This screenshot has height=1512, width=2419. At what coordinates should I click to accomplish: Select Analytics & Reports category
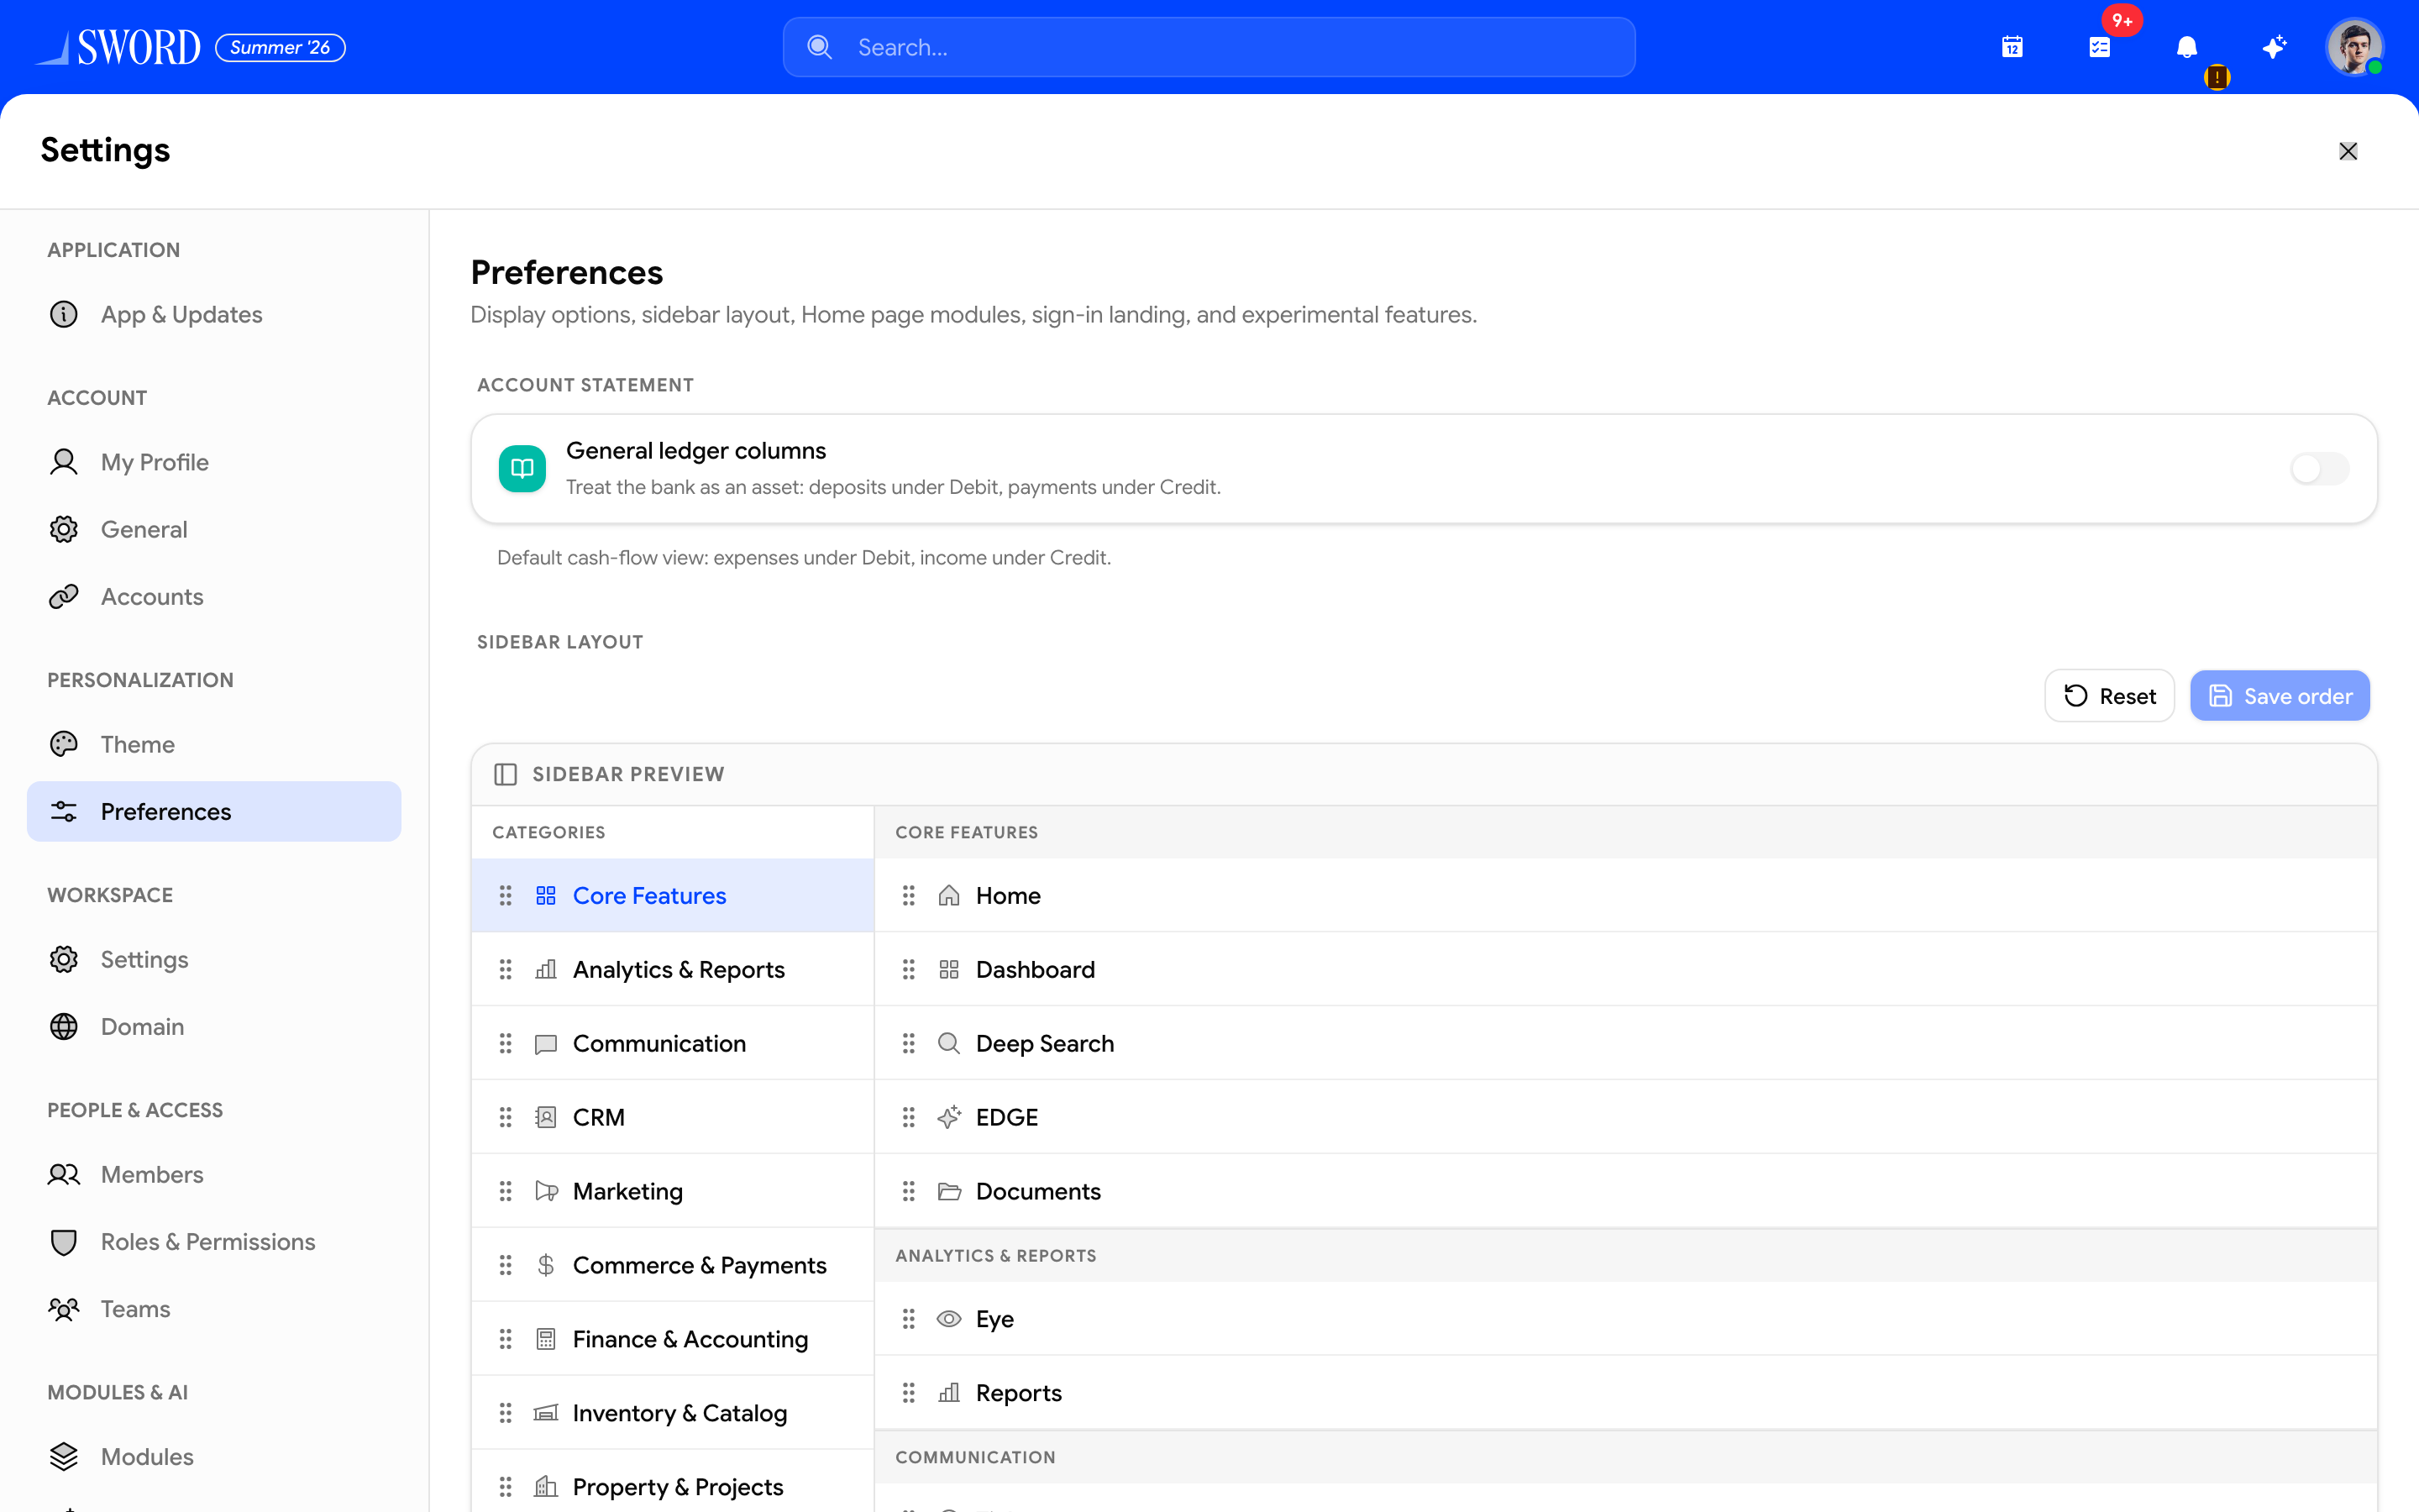tap(673, 969)
